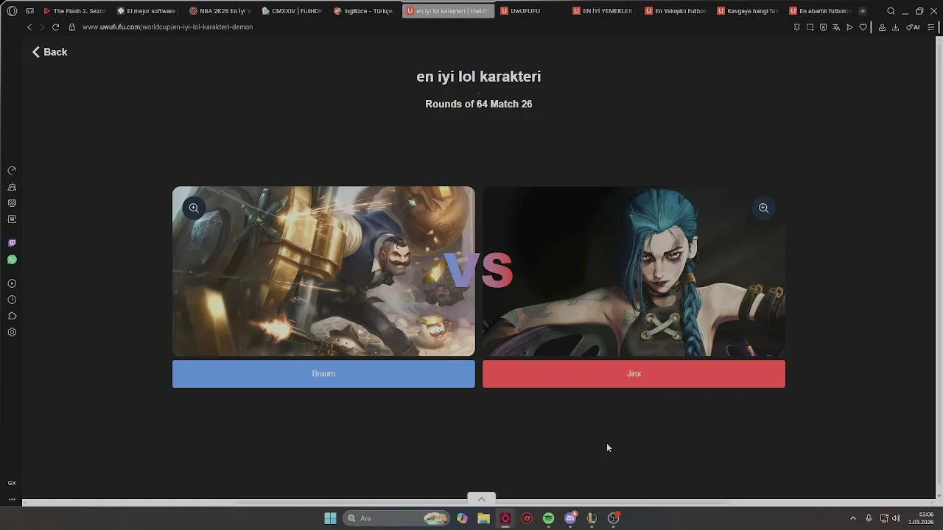Open the profile account icon

tap(882, 27)
